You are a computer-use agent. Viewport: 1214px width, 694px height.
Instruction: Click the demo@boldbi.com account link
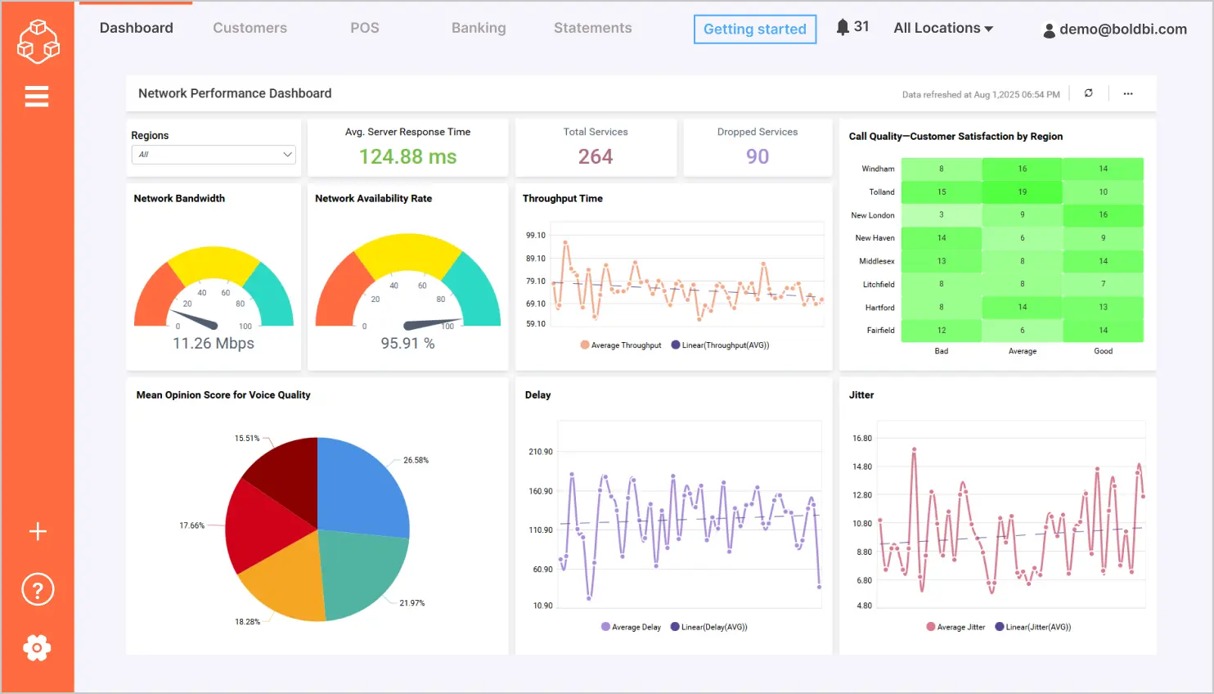(1122, 29)
